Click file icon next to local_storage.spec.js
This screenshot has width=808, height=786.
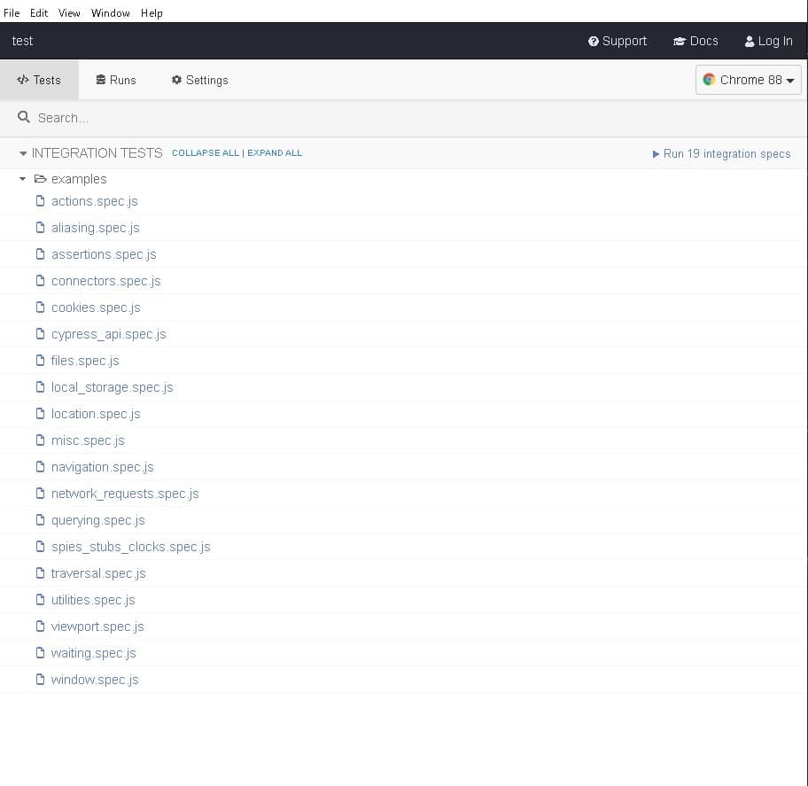point(40,387)
